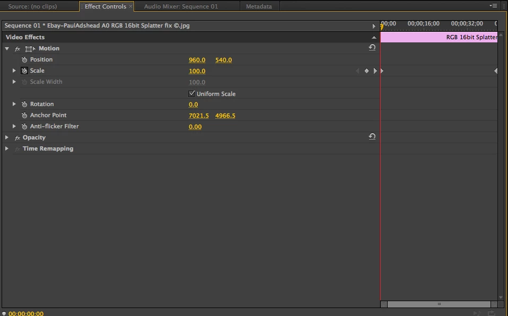Reset the Motion effect parameters
This screenshot has height=316, width=508.
[x=372, y=47]
